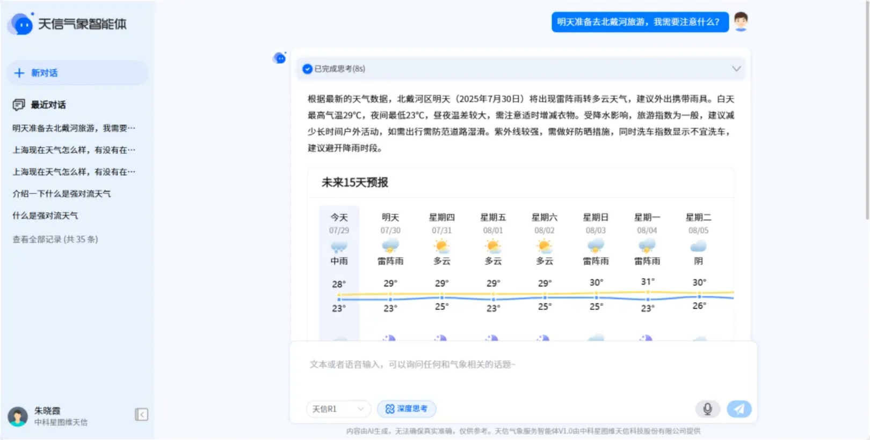The image size is (870, 440).
Task: Click the microphone voice input icon
Action: [x=707, y=409]
